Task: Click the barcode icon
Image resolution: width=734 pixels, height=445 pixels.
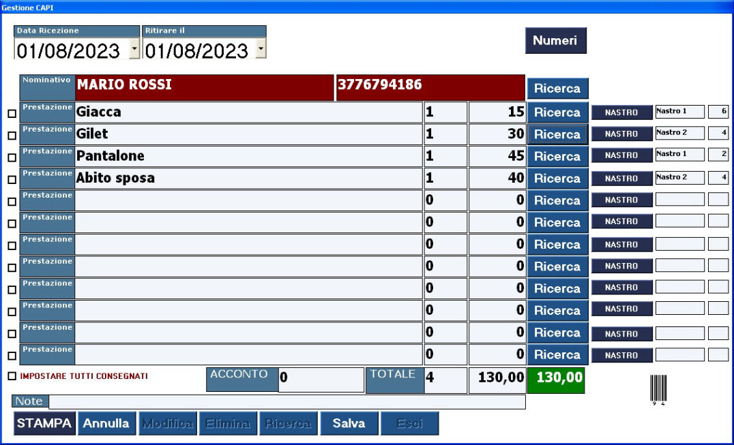Action: [658, 390]
